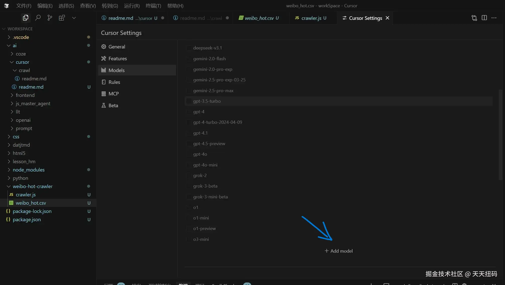The width and height of the screenshot is (505, 285).
Task: Expand the frontend folder
Action: tap(25, 95)
